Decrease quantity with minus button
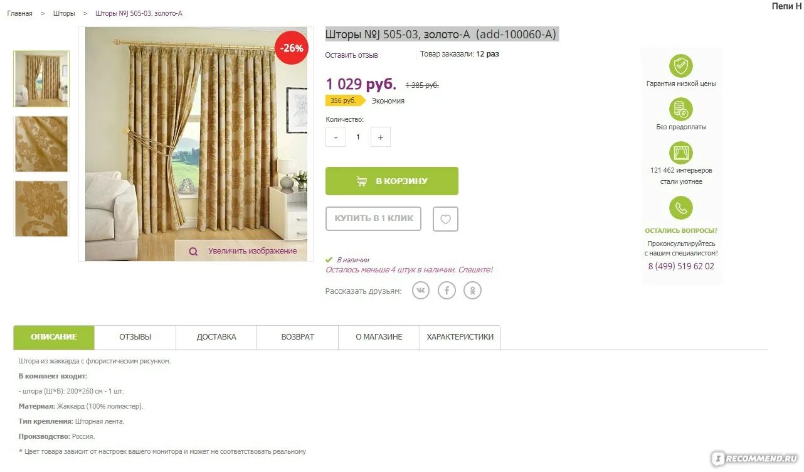 (336, 137)
